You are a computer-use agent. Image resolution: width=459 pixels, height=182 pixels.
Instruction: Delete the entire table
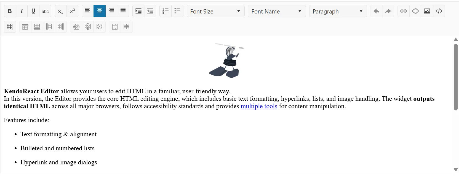point(100,27)
